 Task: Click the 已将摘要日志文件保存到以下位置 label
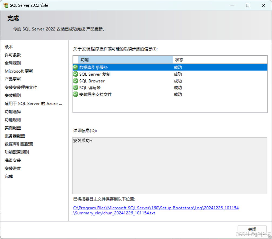tap(104, 199)
